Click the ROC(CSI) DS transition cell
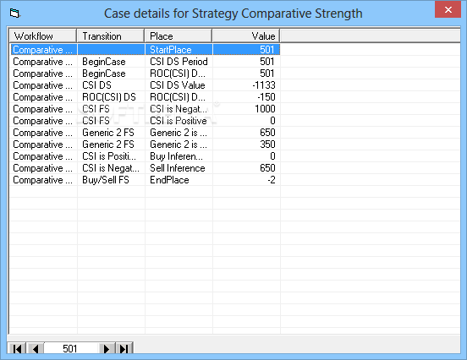Screen dimensions: 467x360 111,97
